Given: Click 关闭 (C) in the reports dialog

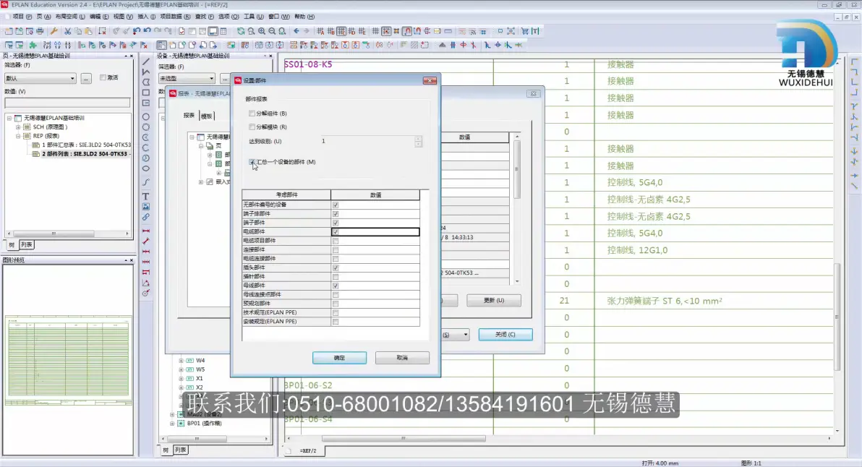Looking at the screenshot, I should coord(505,335).
